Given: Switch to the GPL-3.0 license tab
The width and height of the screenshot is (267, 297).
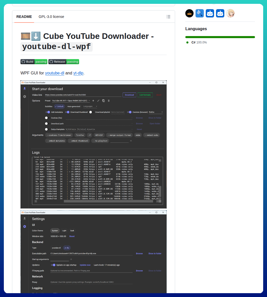Looking at the screenshot, I should coord(51,17).
